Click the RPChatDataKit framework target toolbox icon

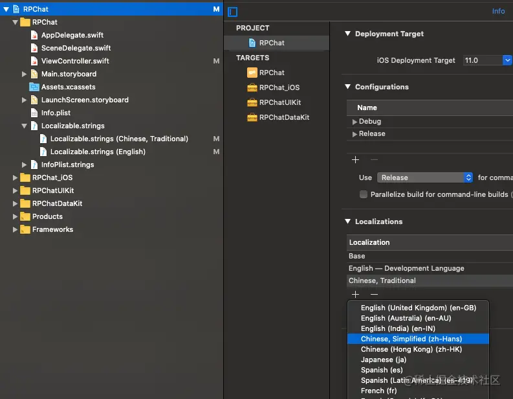[x=252, y=117]
